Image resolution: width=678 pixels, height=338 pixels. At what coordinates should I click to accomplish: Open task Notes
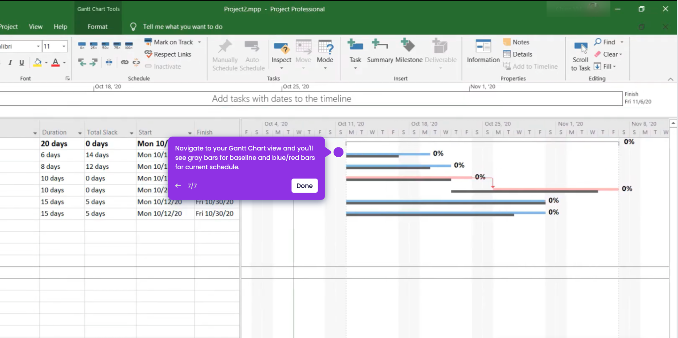[x=516, y=42]
